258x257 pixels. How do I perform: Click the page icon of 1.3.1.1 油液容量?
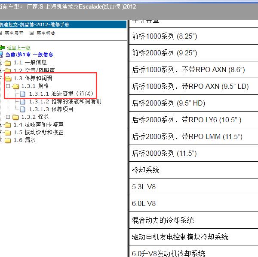[x=23, y=94]
